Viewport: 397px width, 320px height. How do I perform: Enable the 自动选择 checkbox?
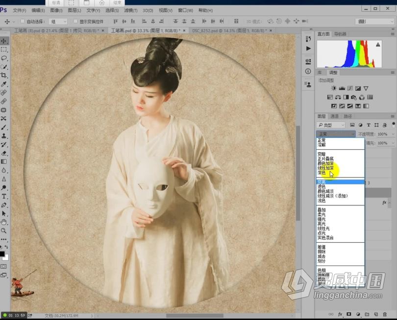click(22, 21)
